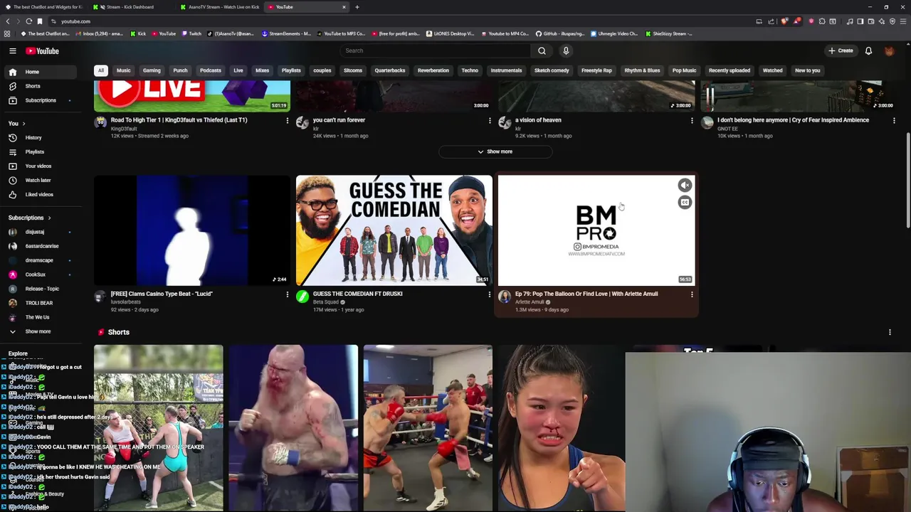Expand the You section chevron

pos(23,124)
